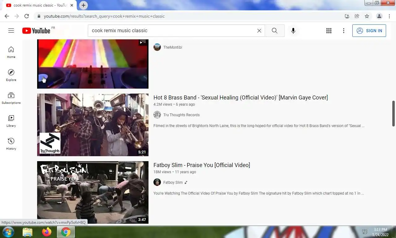Clear the search box text
The image size is (396, 238).
click(259, 31)
